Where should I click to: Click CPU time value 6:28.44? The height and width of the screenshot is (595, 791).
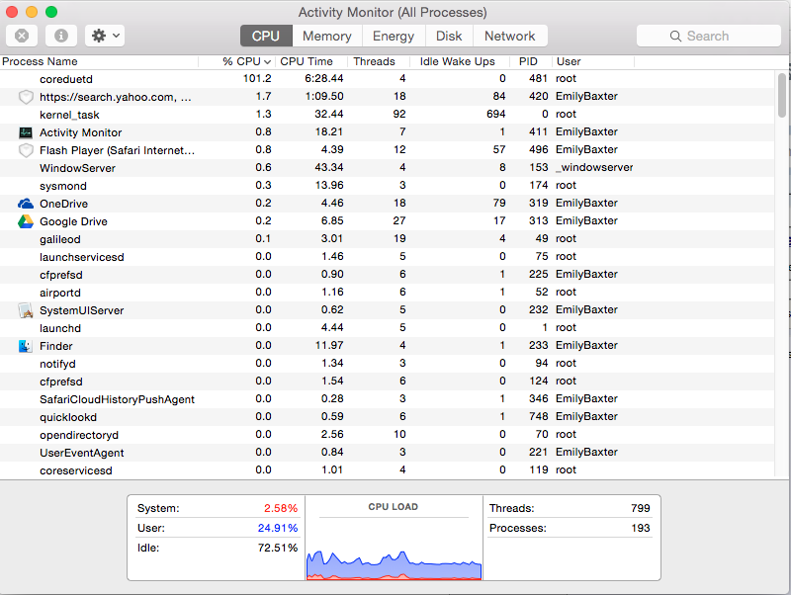point(324,79)
